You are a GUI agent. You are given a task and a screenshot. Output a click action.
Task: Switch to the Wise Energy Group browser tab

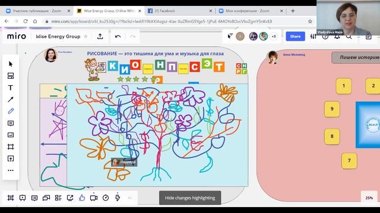[109, 11]
